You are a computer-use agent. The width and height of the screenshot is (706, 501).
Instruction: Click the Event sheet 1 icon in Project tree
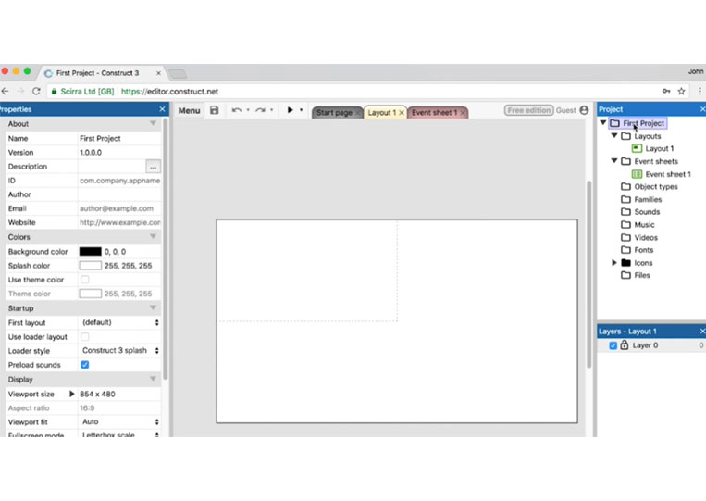[x=637, y=174]
